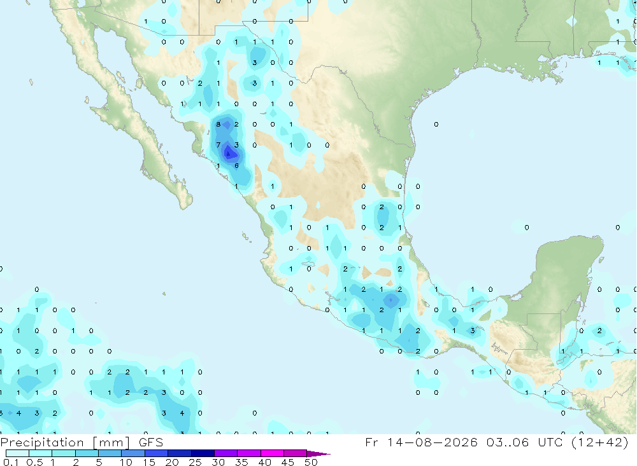This screenshot has height=466, width=637.
Task: Click the GFS model label
Action: pos(151,442)
